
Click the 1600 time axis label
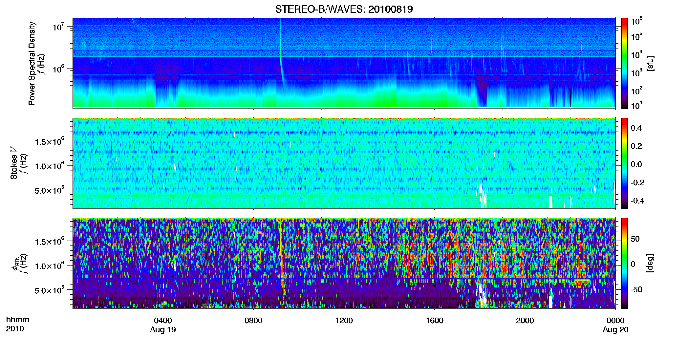[434, 320]
